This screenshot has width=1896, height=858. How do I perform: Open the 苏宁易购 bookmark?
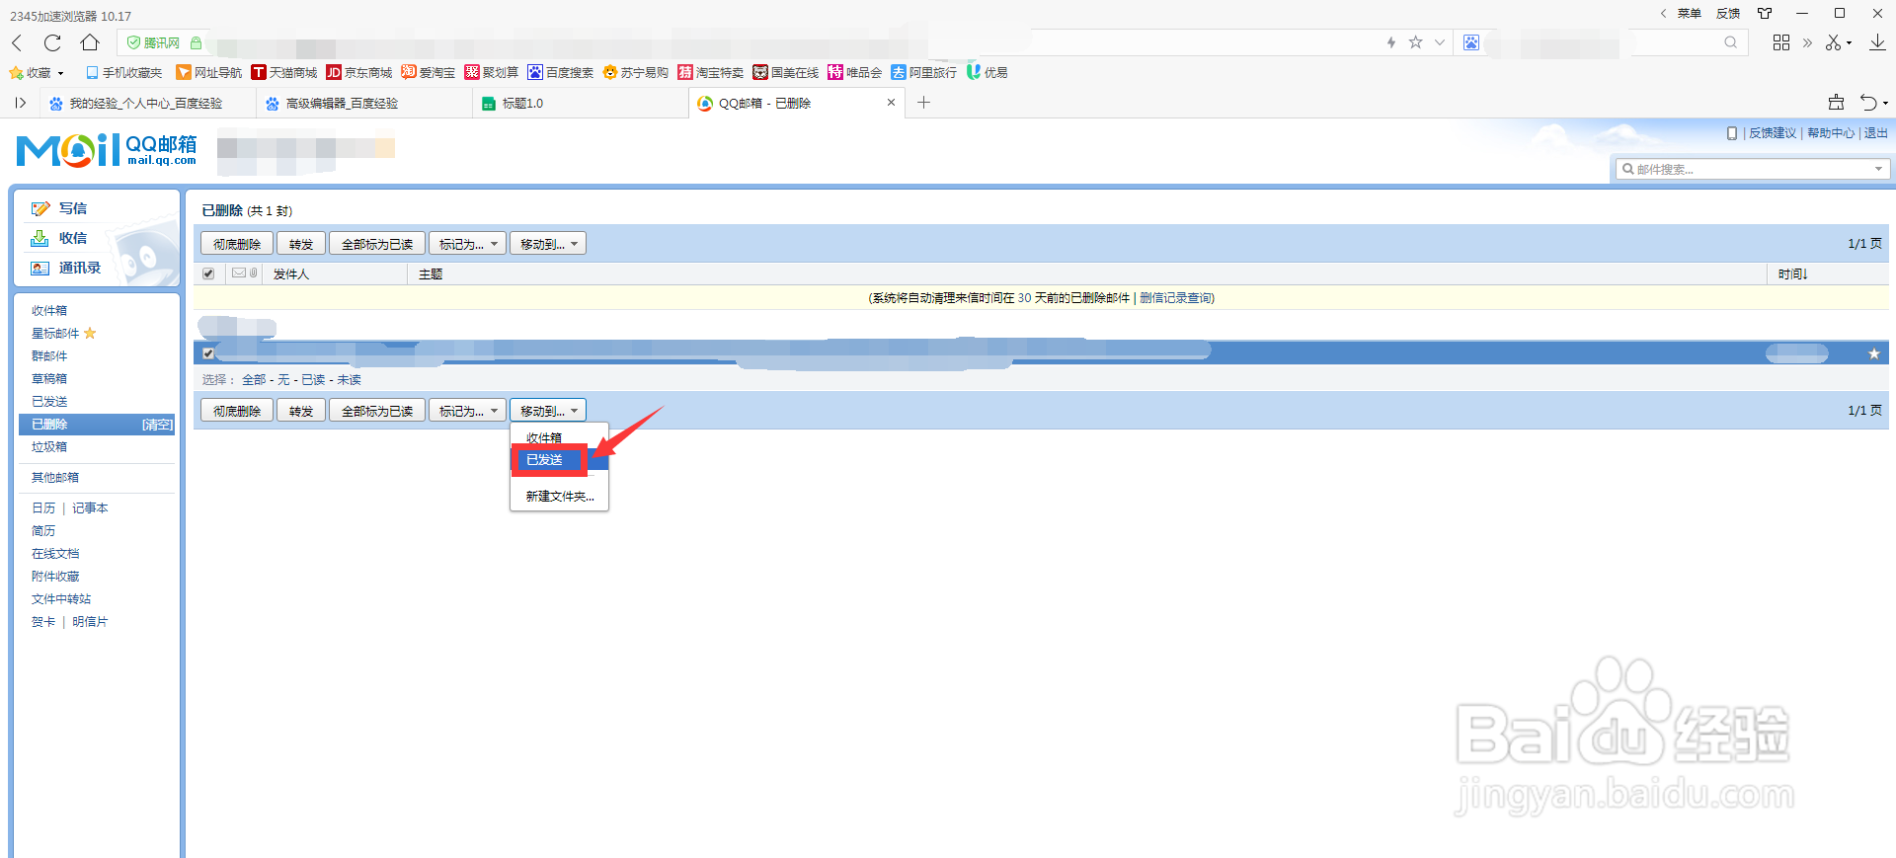tap(636, 72)
